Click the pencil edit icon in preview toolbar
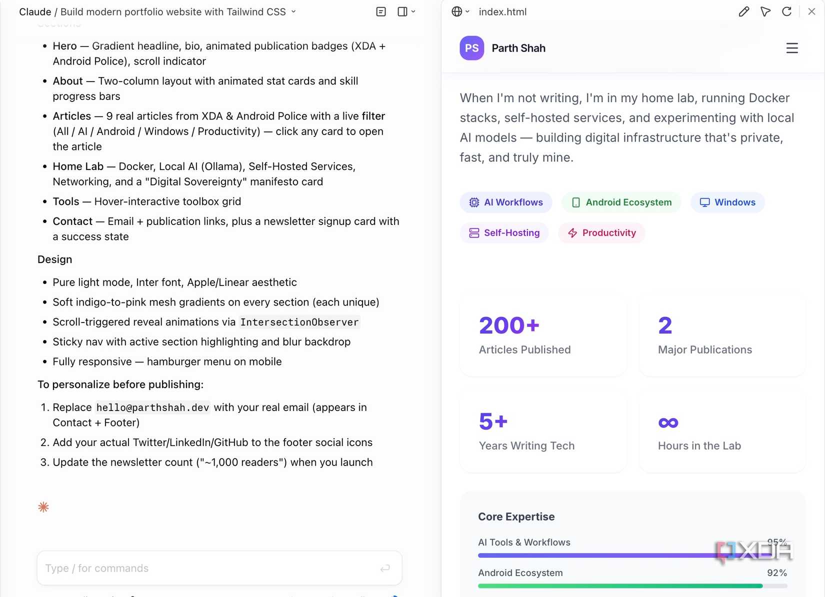 744,11
